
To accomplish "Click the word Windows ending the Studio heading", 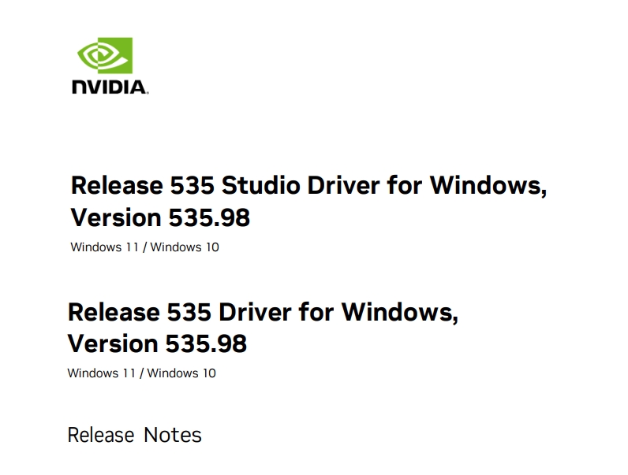I will pyautogui.click(x=488, y=186).
